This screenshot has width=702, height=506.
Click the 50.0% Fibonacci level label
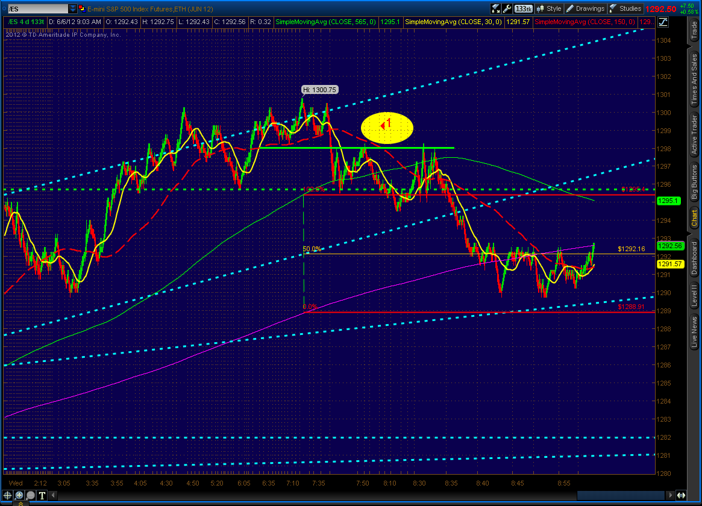[x=312, y=249]
